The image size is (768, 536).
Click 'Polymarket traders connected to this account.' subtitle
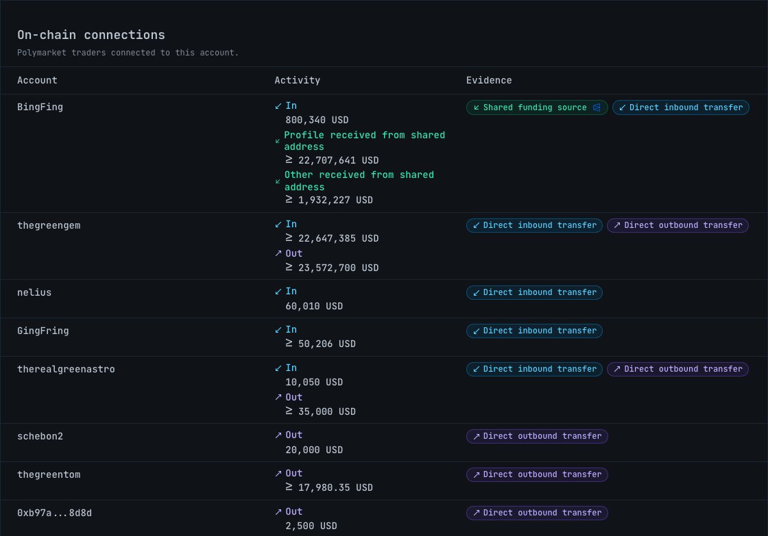128,53
